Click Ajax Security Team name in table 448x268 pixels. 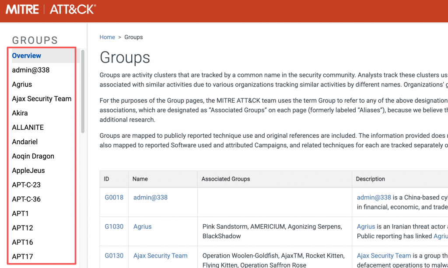(x=160, y=256)
